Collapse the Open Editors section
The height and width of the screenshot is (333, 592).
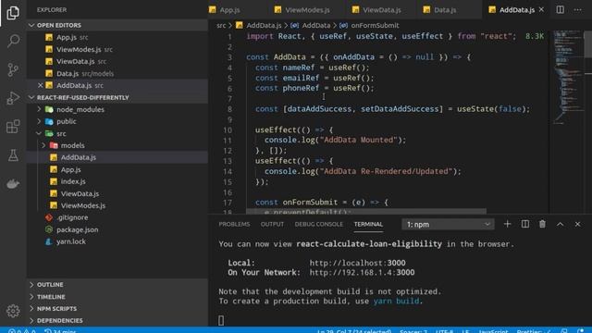click(x=117, y=25)
